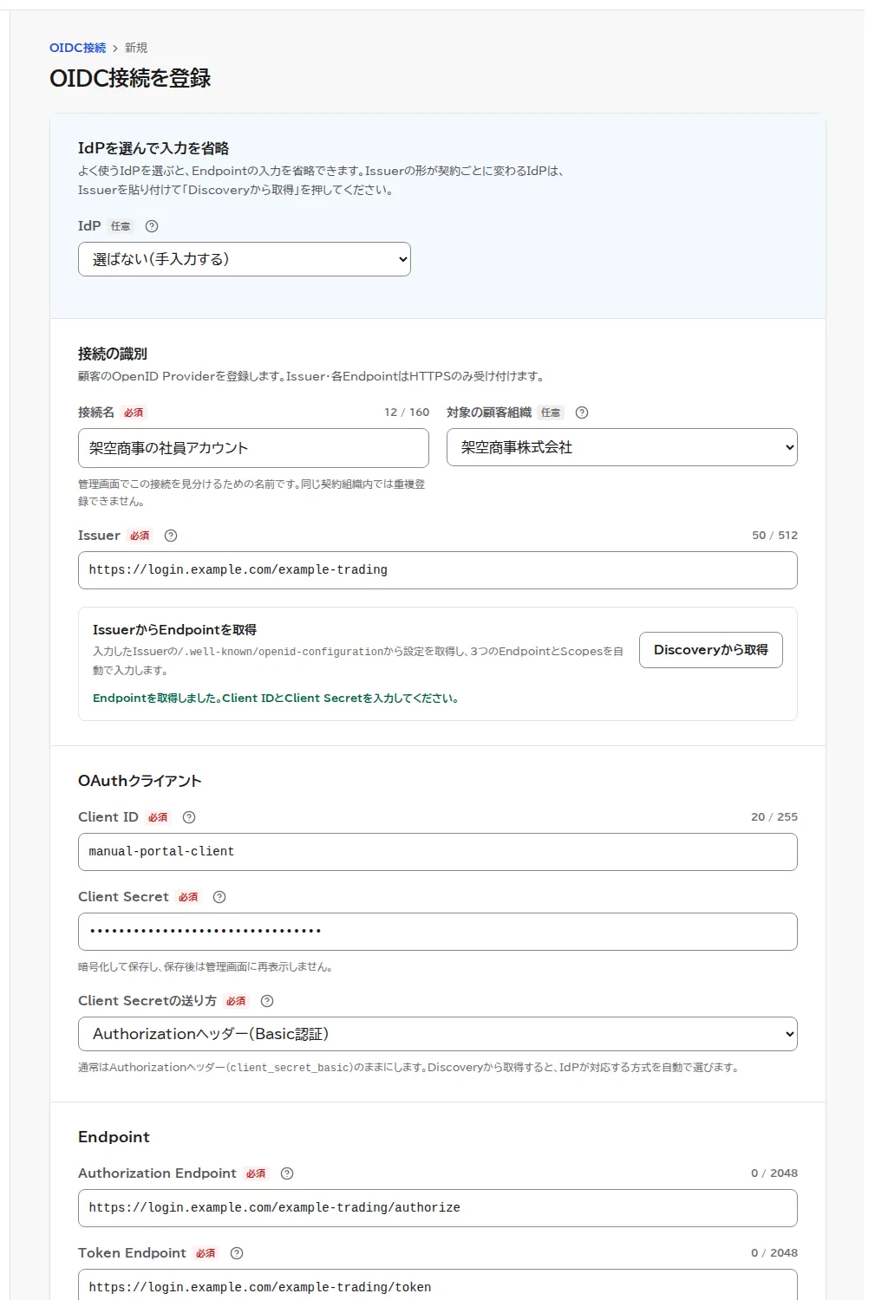The image size is (875, 1300).
Task: Focus the Issuer URL input field
Action: coord(438,570)
